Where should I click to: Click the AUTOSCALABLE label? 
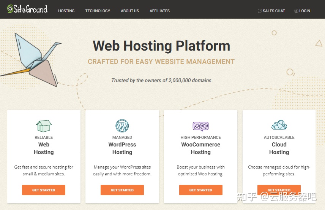tap(279, 137)
